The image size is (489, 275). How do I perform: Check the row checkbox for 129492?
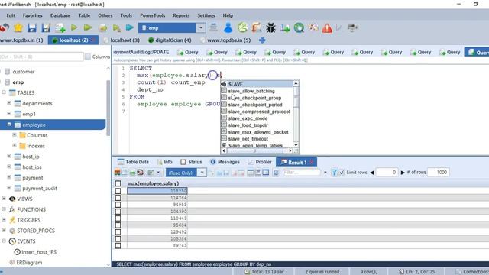[118, 231]
